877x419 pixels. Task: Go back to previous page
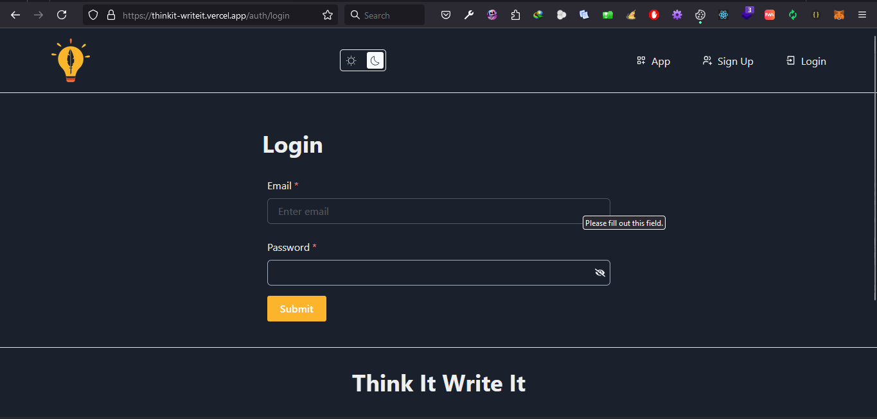[x=15, y=15]
